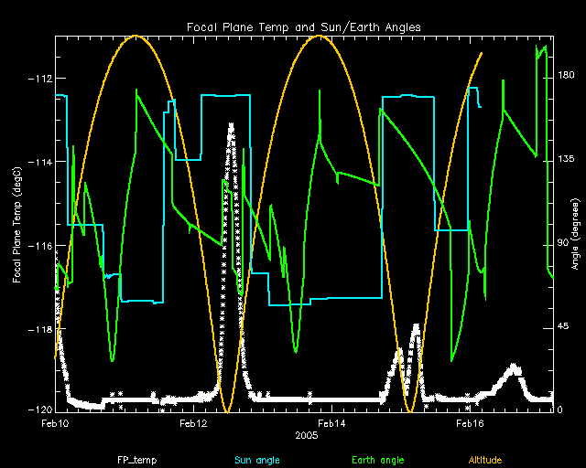The image size is (586, 468).
Task: Click the -116 temperature tick label
Action: pos(38,246)
